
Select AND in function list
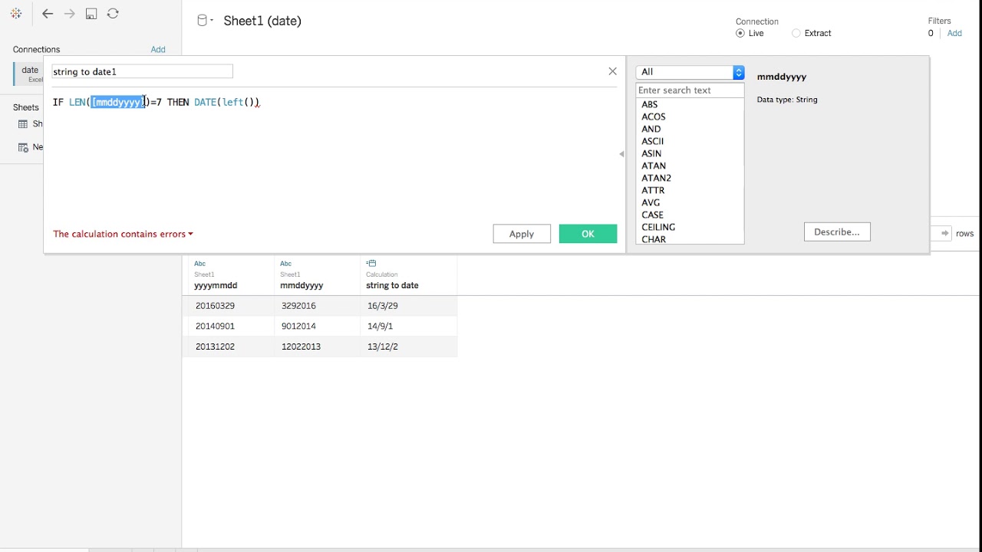651,129
